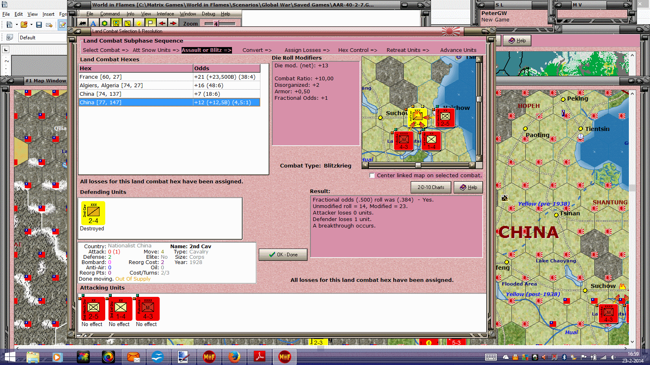Screen dimensions: 650x365
Task: Click Help button in Land Combat window
Action: (x=468, y=187)
